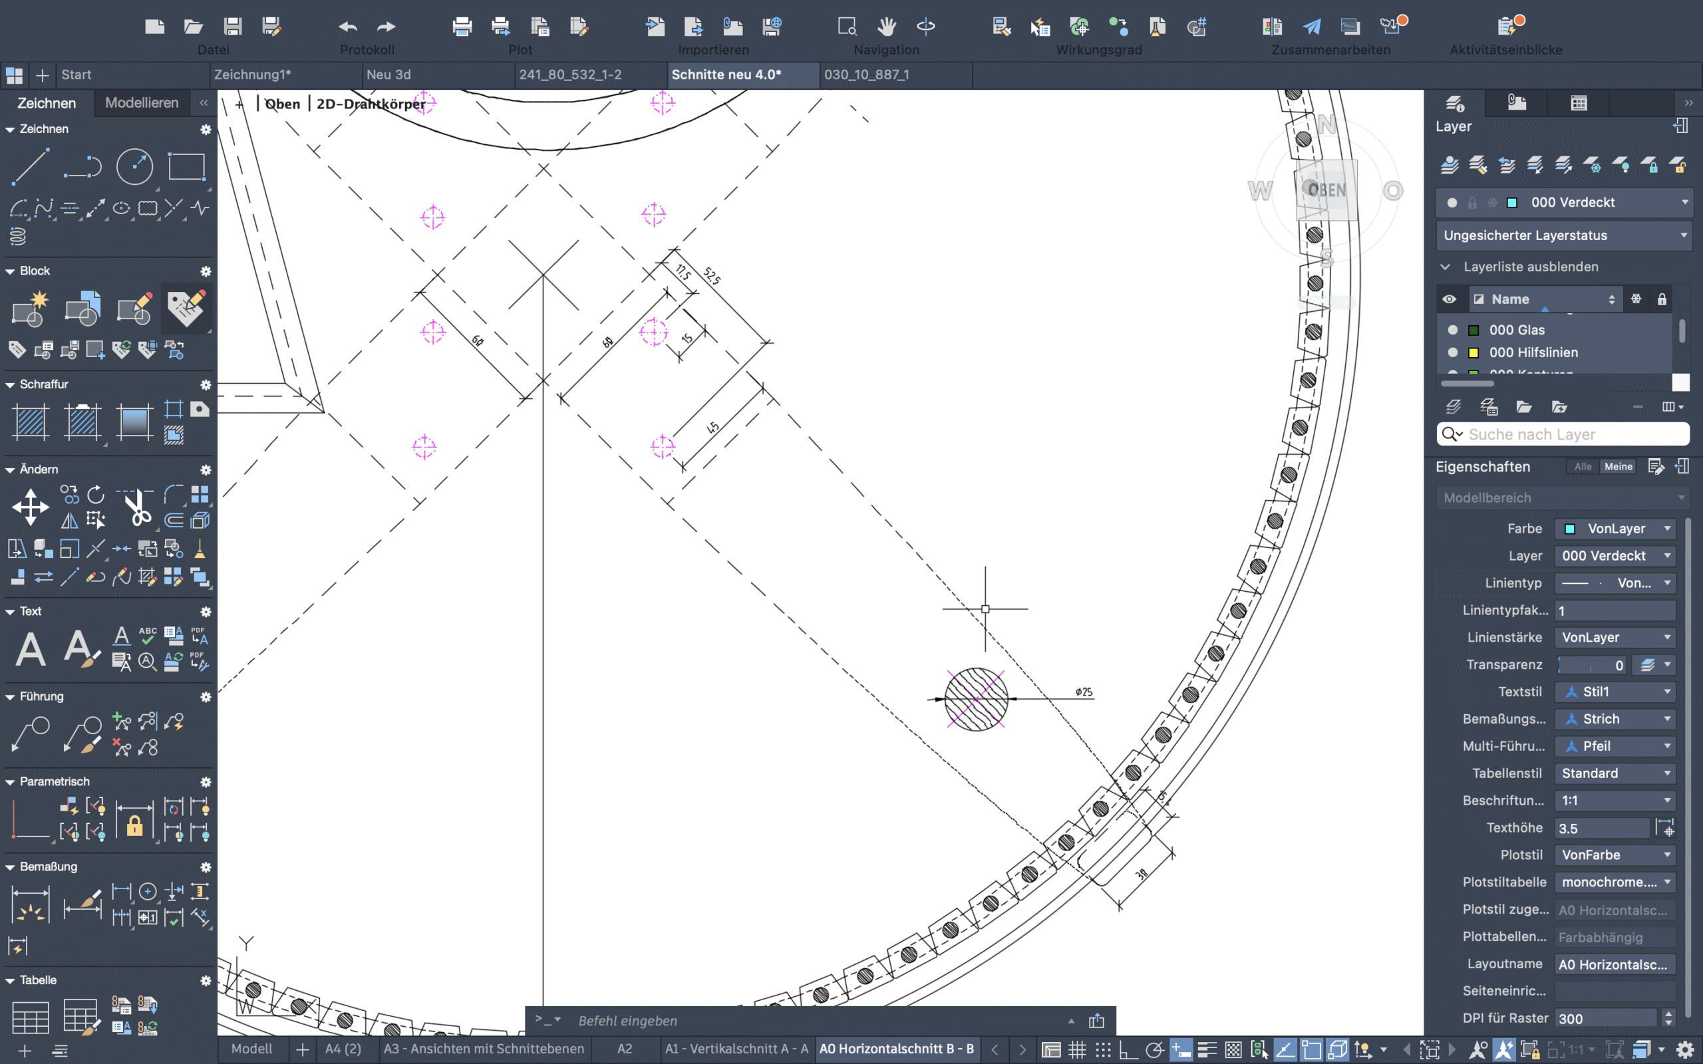
Task: Switch properties filter to Alle
Action: [x=1583, y=467]
